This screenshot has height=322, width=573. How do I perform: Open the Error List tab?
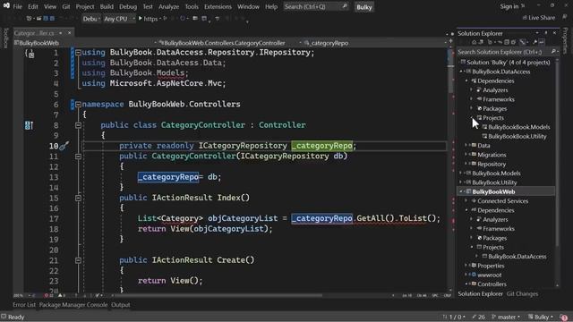tap(24, 305)
